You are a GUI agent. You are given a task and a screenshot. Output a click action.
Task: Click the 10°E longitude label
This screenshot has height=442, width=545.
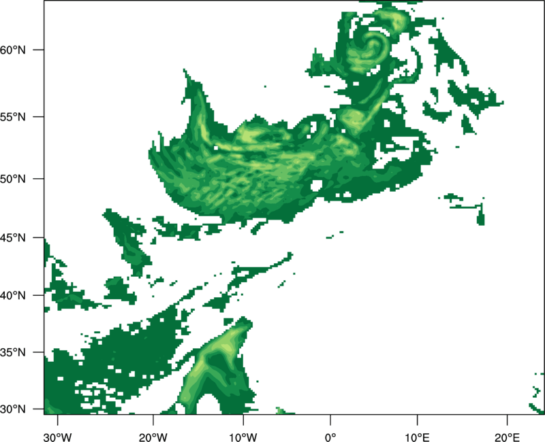(417, 437)
